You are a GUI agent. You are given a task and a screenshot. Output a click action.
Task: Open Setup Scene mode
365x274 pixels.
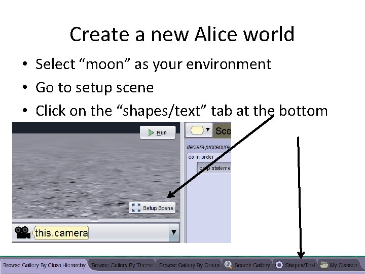coord(152,208)
